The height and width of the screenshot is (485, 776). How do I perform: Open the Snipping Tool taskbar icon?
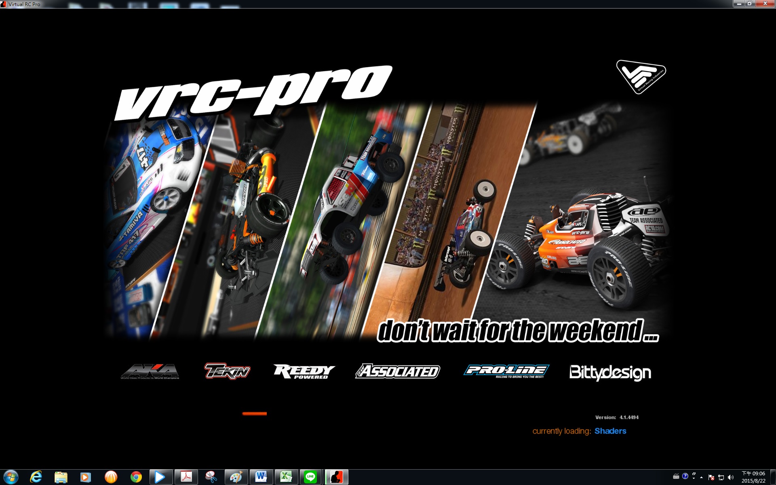[x=211, y=477]
